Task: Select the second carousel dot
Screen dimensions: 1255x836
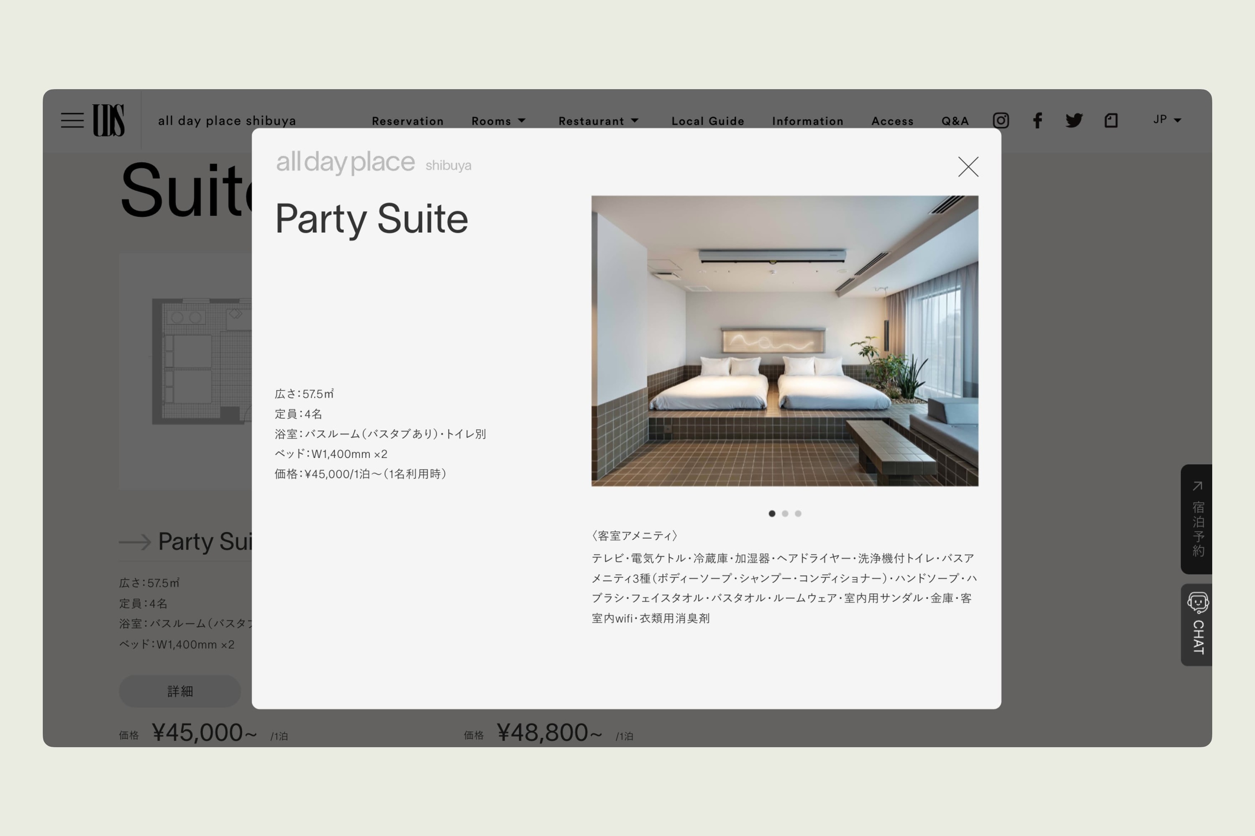Action: [785, 513]
